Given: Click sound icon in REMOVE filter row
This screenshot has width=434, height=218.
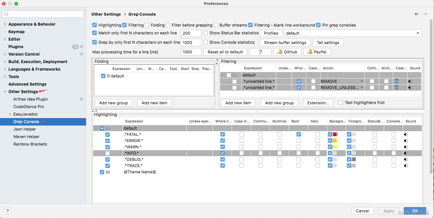Looking at the screenshot, I should (x=410, y=81).
